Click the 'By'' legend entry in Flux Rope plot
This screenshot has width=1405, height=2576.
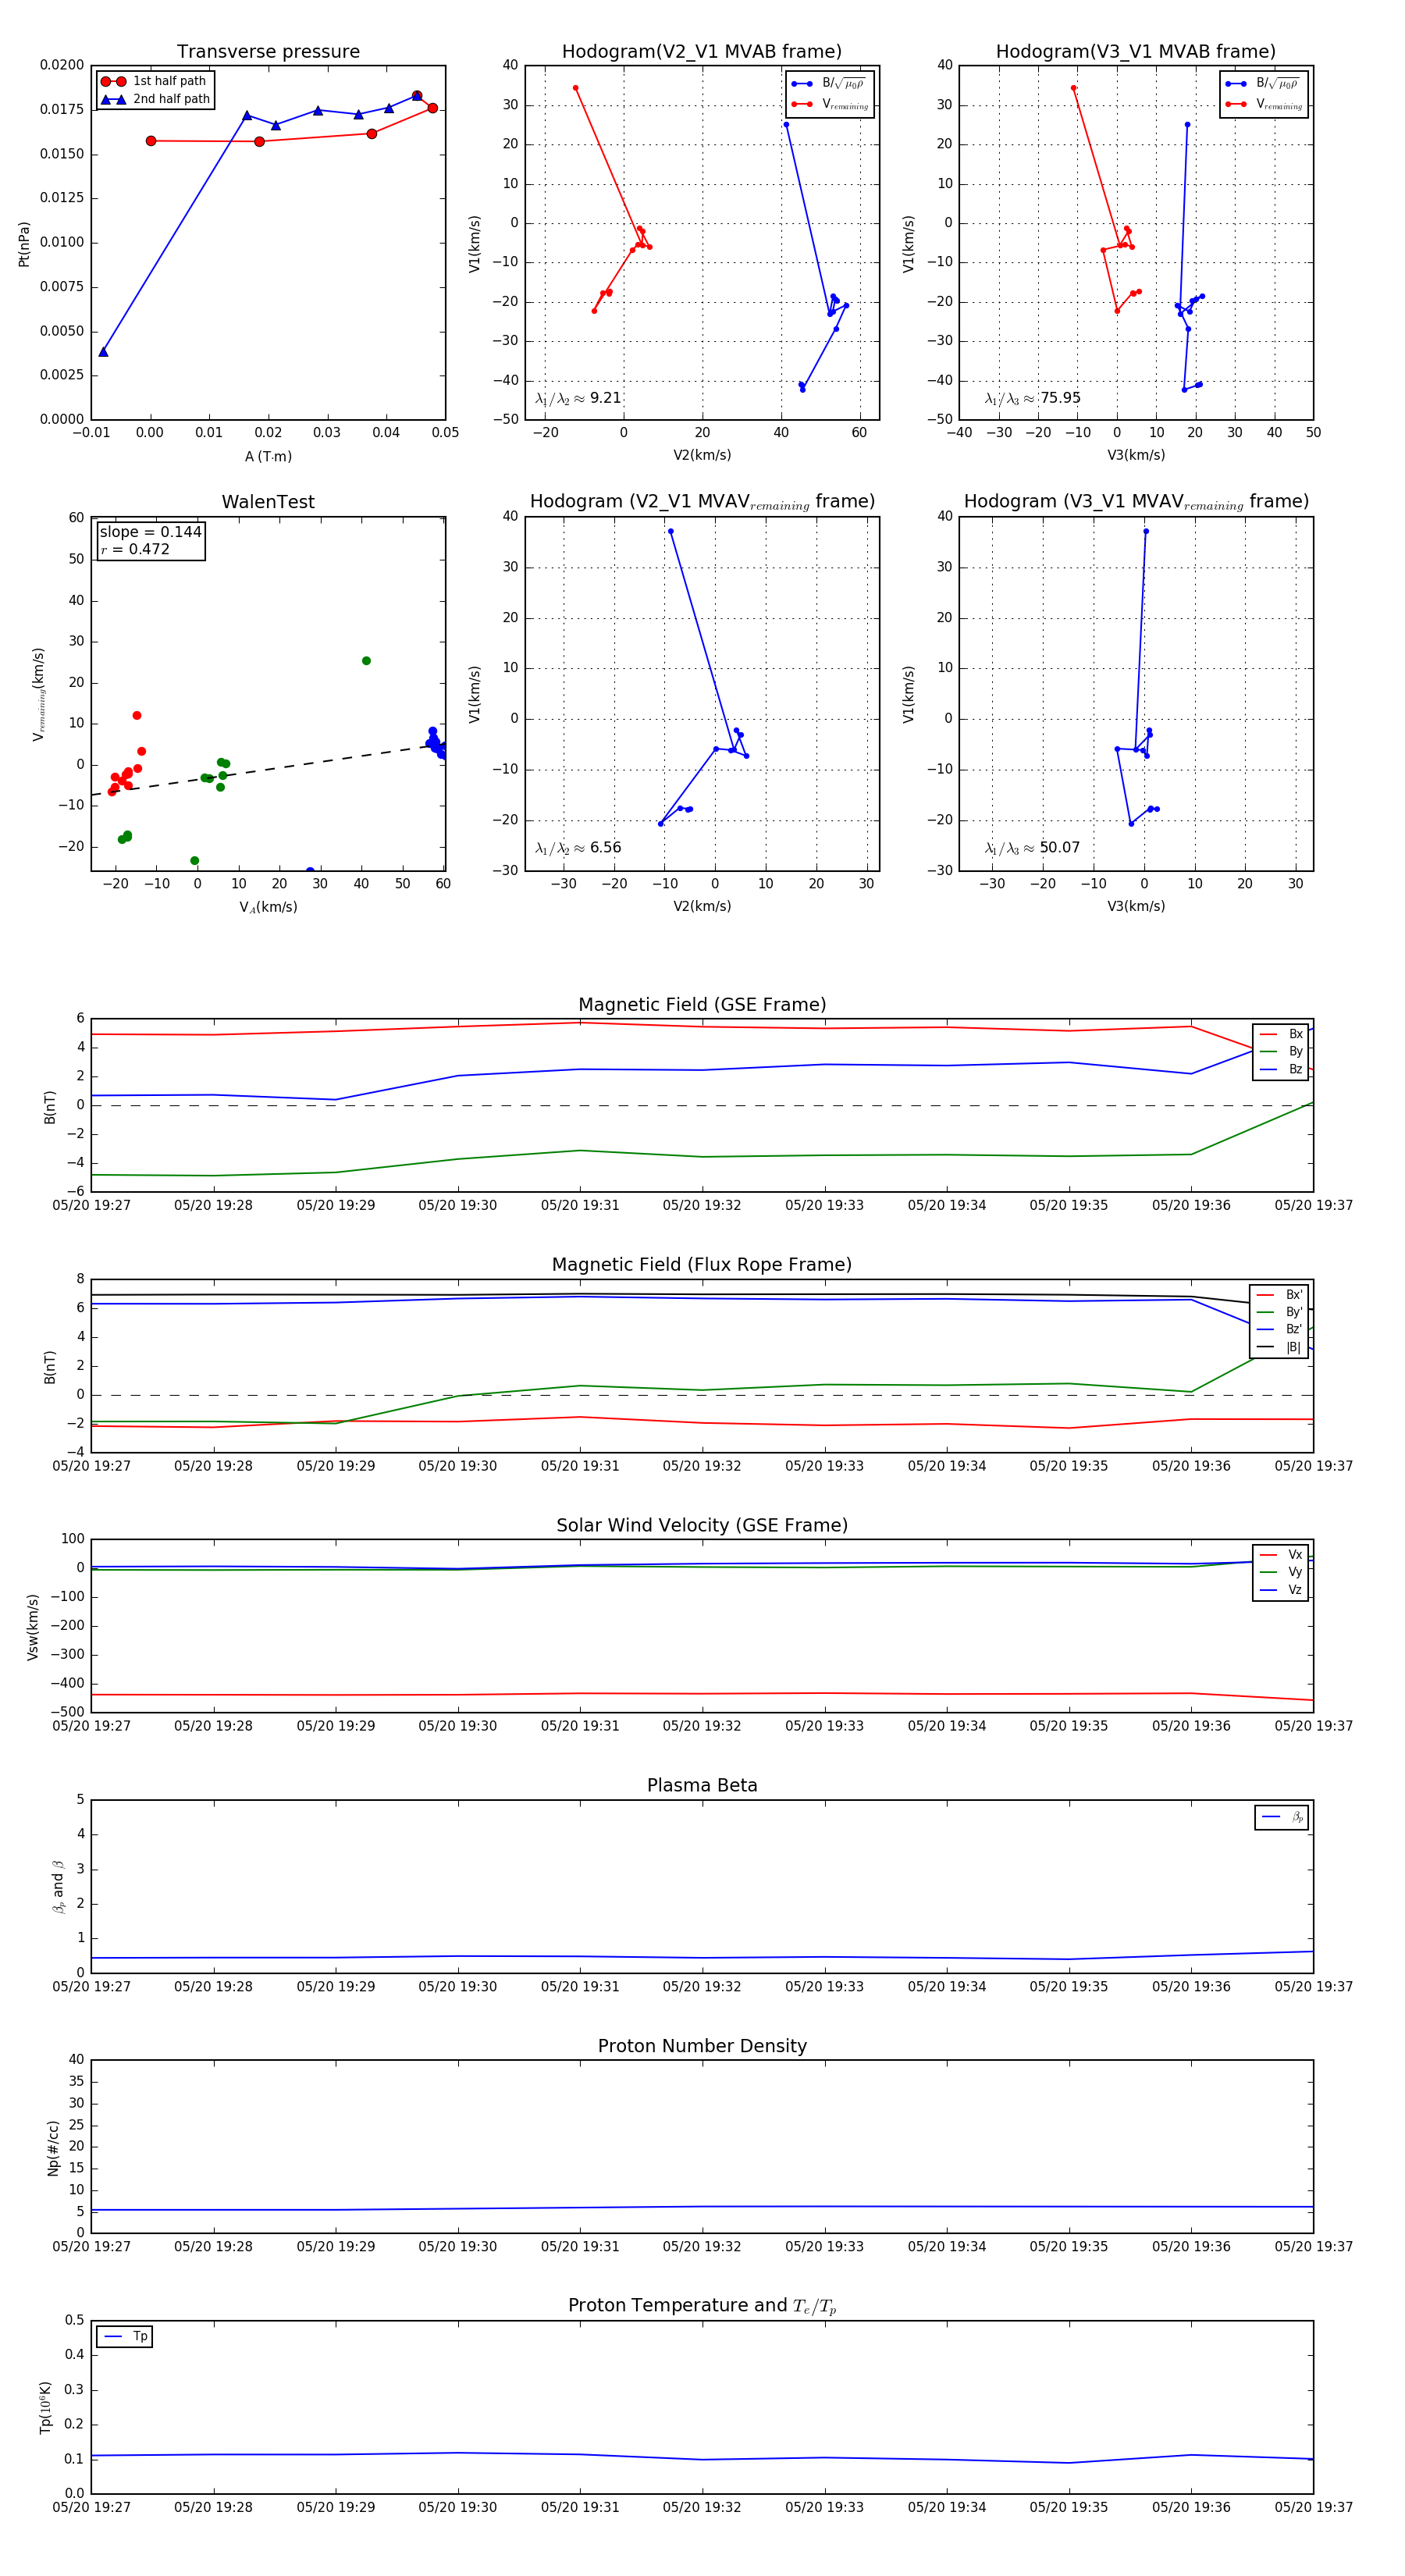[x=1279, y=1312]
